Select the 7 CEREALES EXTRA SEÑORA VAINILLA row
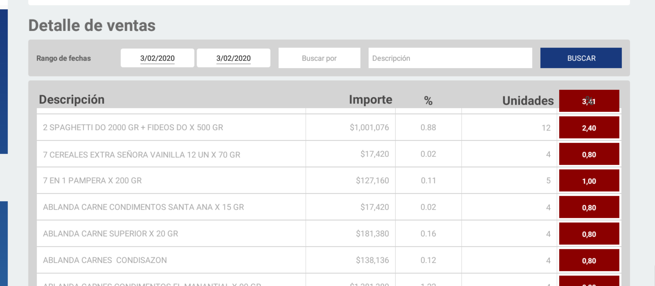This screenshot has height=286, width=655. pyautogui.click(x=141, y=155)
